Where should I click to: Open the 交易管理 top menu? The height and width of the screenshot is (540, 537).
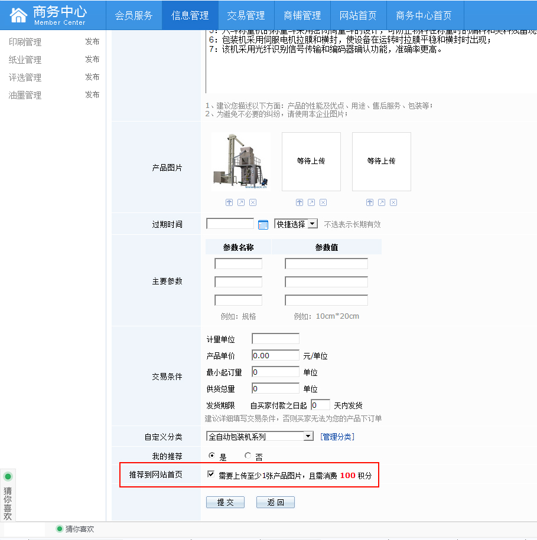(x=246, y=15)
